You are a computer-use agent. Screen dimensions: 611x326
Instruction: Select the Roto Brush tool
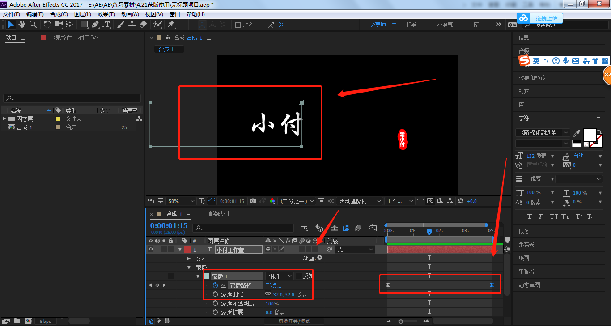pos(157,25)
